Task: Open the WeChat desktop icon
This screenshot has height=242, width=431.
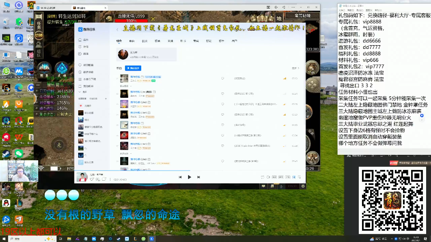Action: pyautogui.click(x=19, y=154)
